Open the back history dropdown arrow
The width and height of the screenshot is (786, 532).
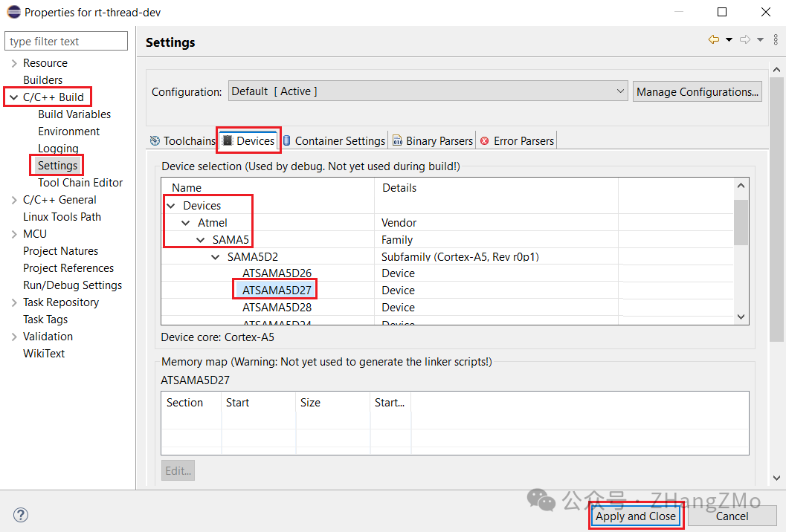729,39
